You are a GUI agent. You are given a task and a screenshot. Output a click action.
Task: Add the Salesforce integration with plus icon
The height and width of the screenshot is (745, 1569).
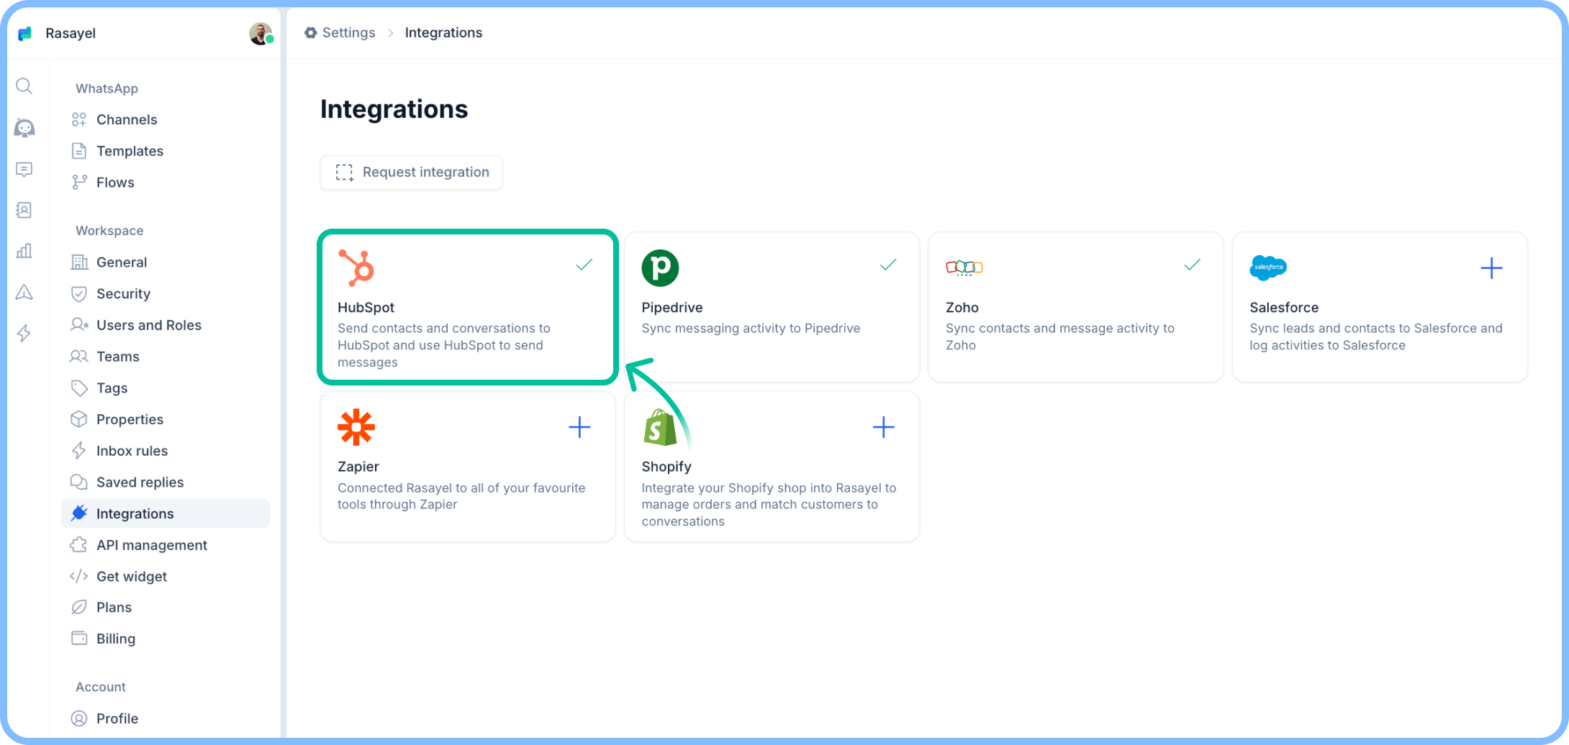click(1491, 268)
